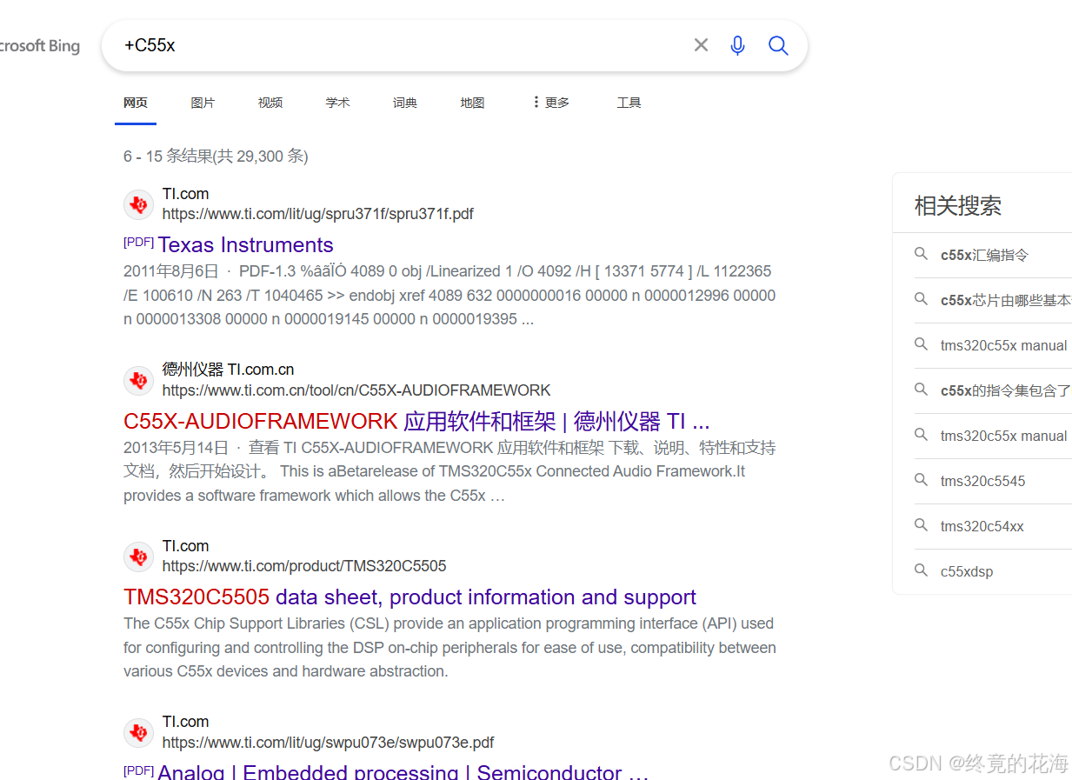The width and height of the screenshot is (1072, 780).
Task: Click the 德州仪器 TI.com.cn site name
Action: coord(229,370)
